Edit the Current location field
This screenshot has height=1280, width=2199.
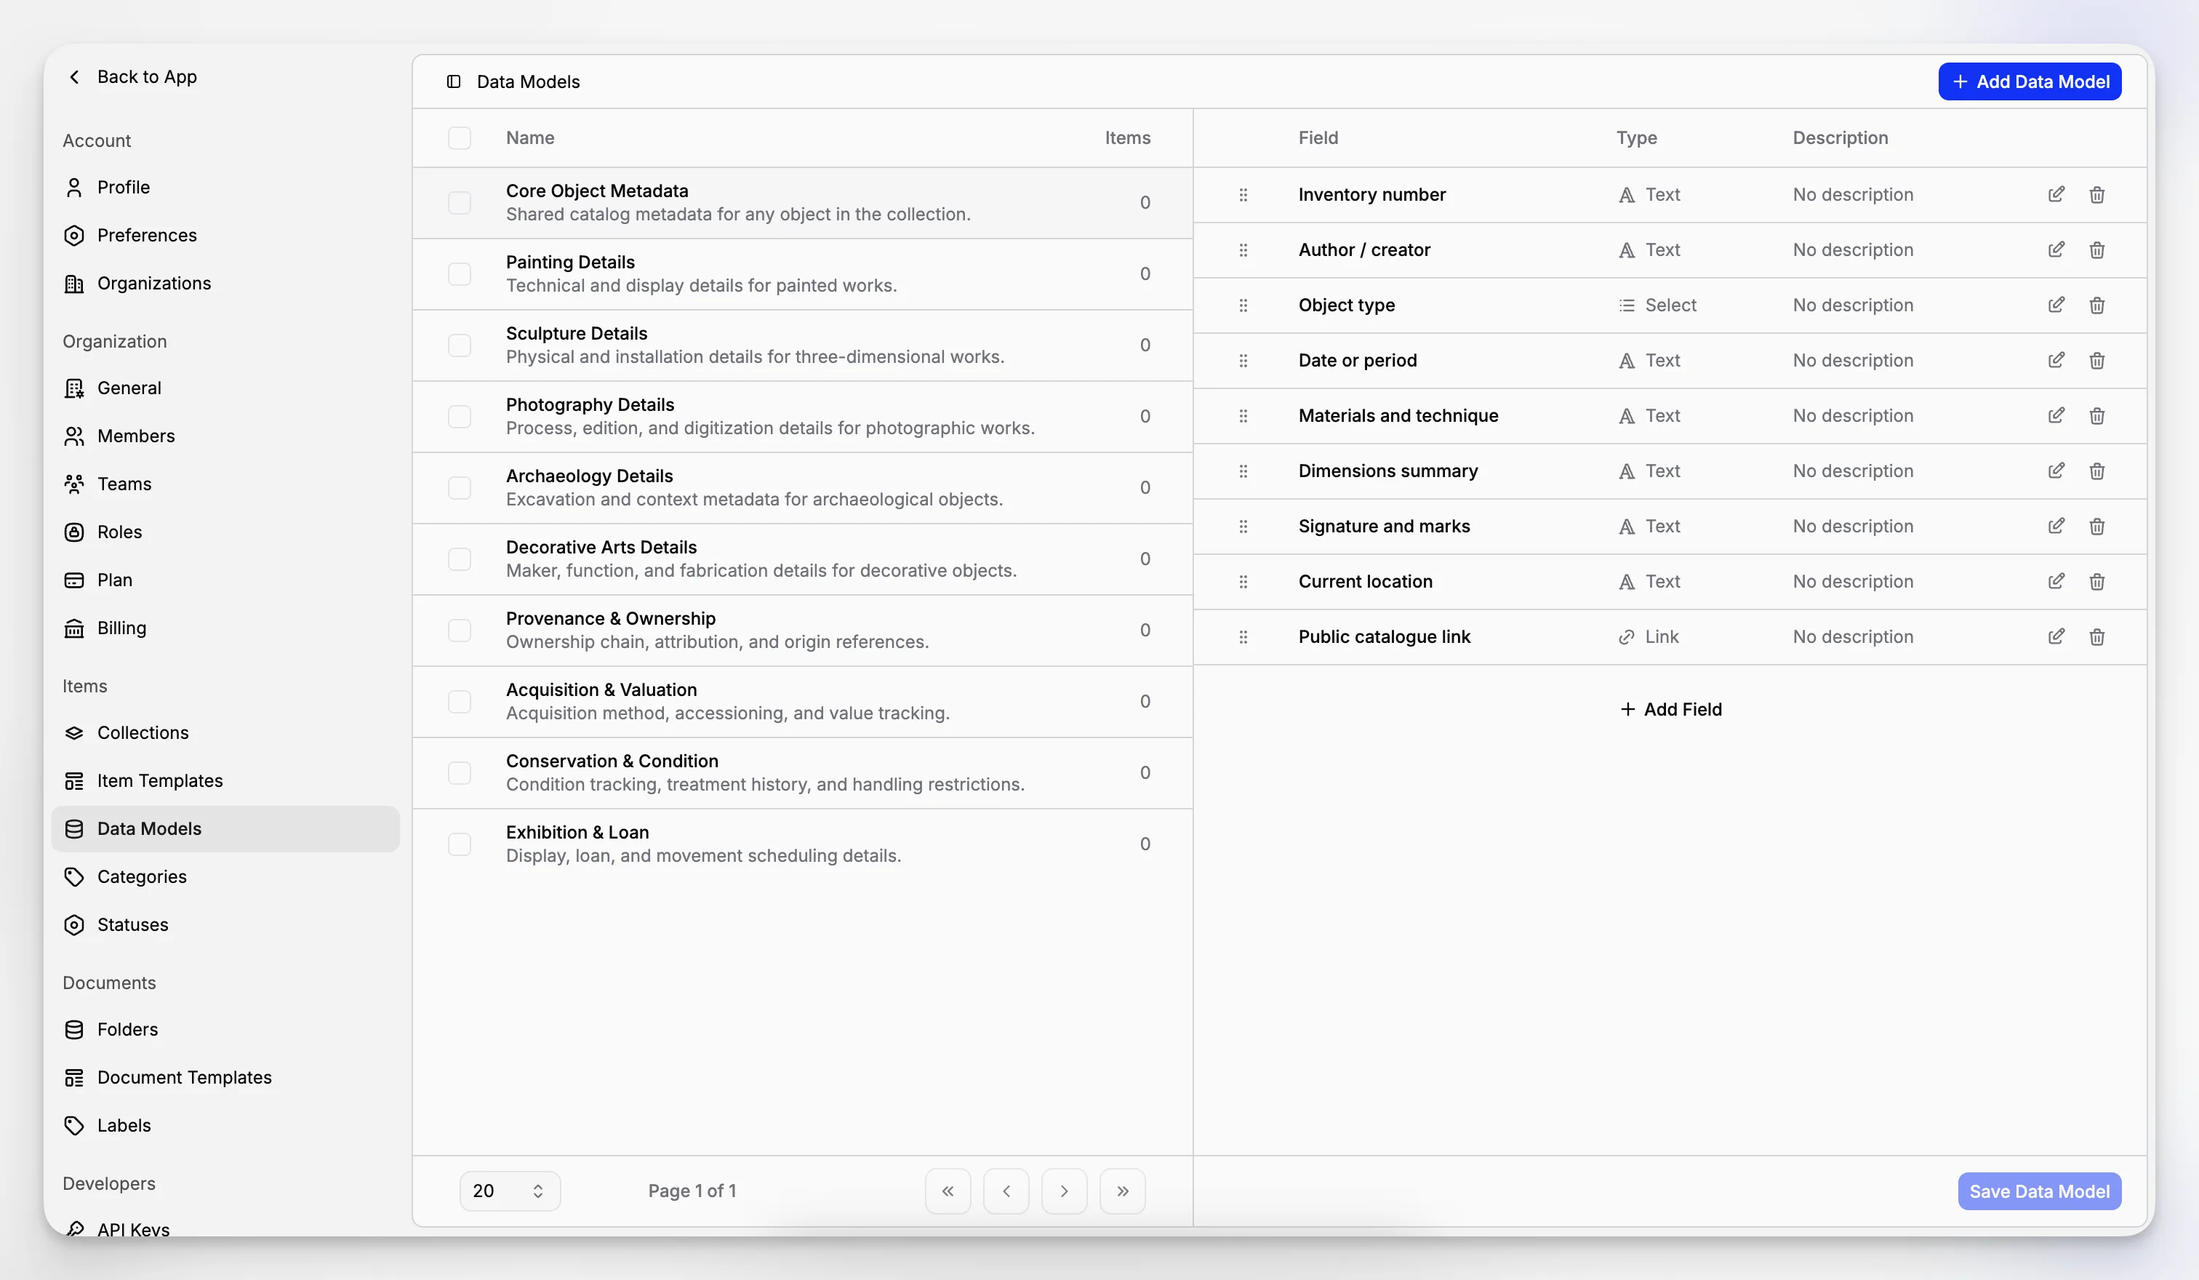[2056, 581]
